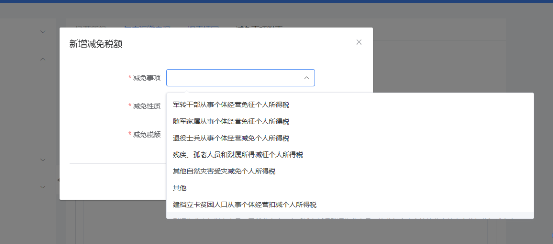Expand the topmost left sidebar chevron
553x244 pixels.
click(43, 31)
